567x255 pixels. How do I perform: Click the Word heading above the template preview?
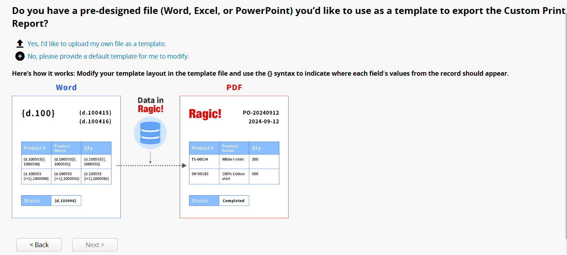pos(66,87)
